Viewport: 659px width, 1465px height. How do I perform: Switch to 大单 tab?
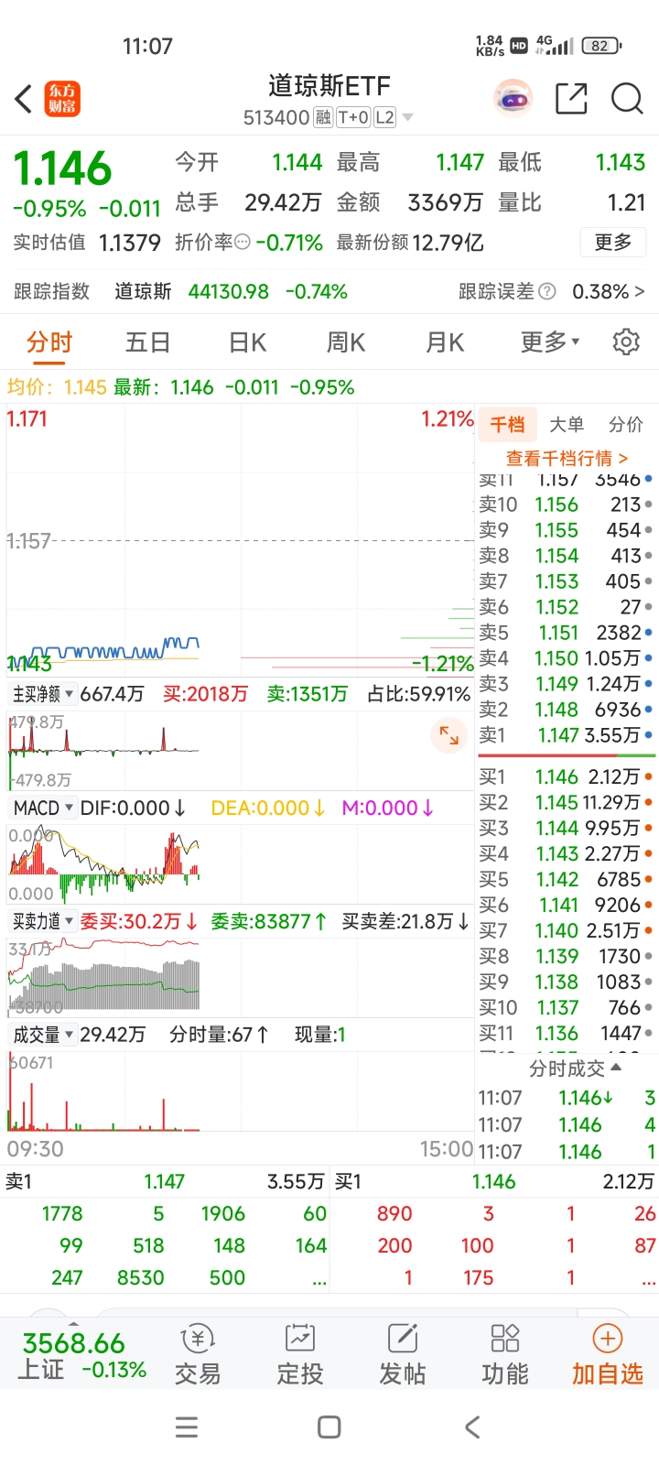pos(567,424)
